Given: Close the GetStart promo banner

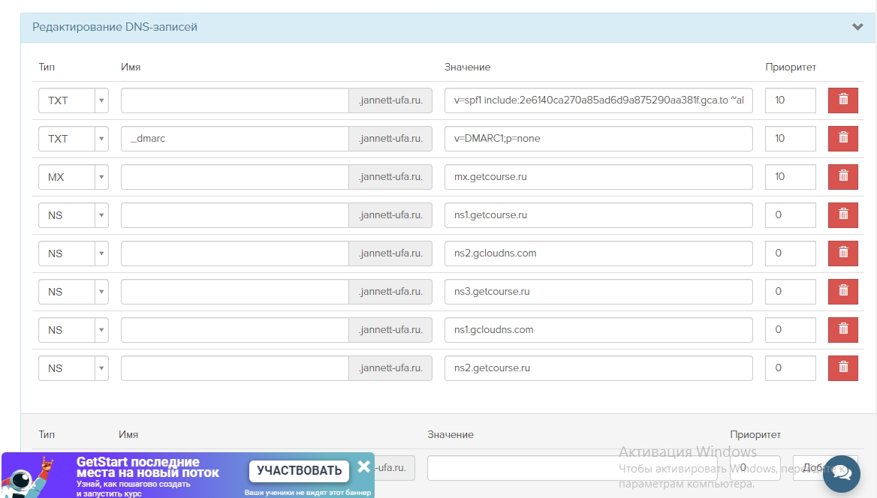Looking at the screenshot, I should coord(364,466).
